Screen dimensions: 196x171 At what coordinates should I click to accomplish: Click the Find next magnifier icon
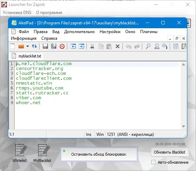[165, 46]
